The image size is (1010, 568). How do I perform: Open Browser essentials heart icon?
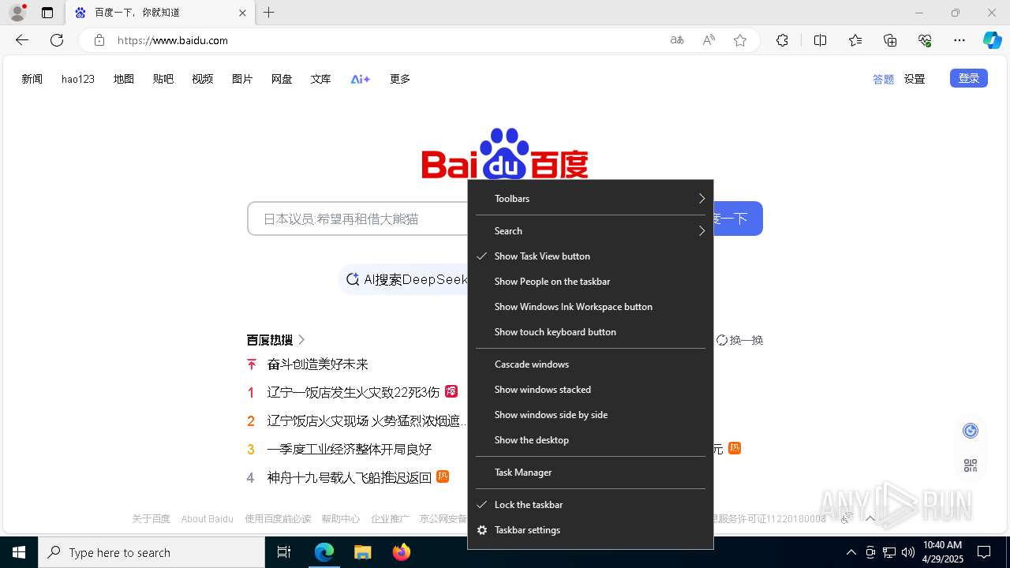(x=925, y=40)
